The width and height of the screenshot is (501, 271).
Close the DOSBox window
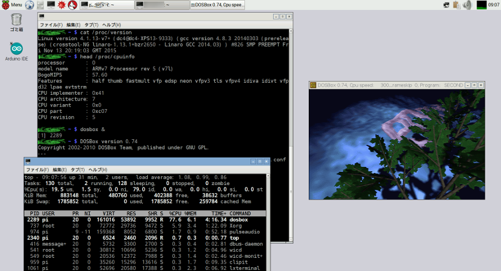click(480, 85)
